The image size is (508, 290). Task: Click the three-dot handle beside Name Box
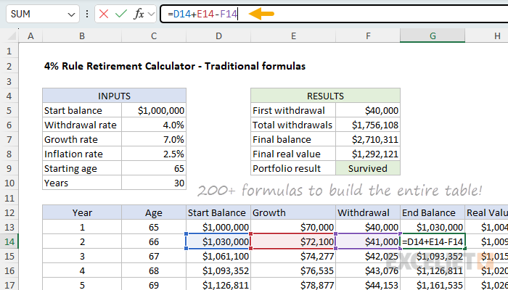(87, 14)
